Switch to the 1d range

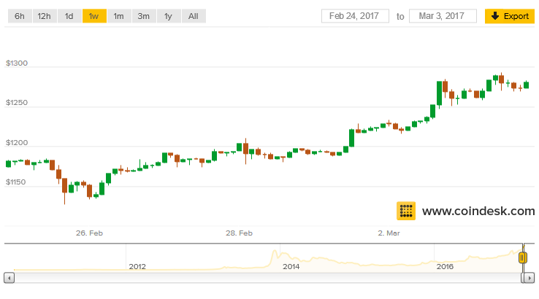point(69,16)
